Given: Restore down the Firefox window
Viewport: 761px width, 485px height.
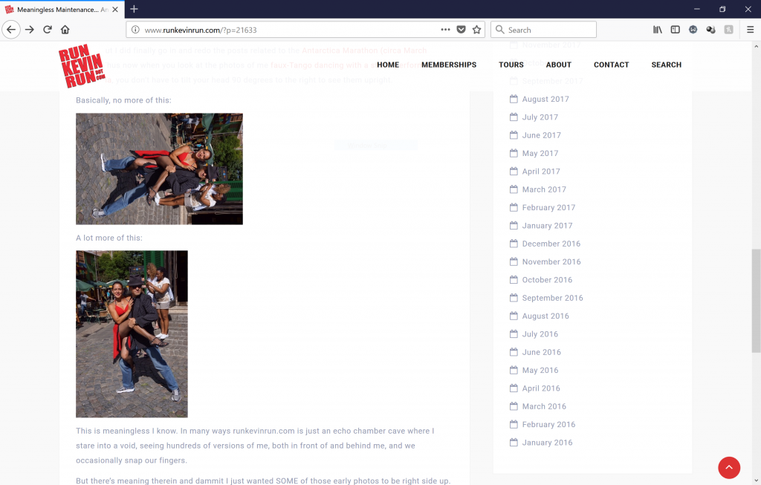Looking at the screenshot, I should click(722, 9).
